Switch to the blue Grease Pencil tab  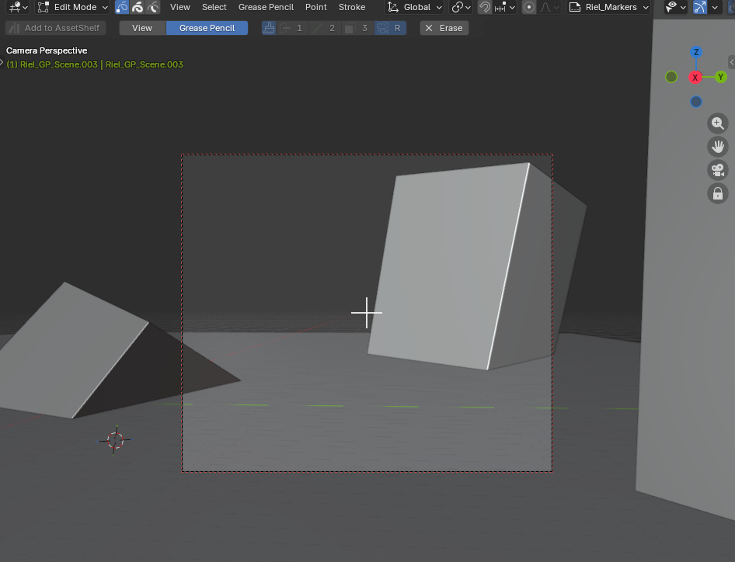(207, 28)
